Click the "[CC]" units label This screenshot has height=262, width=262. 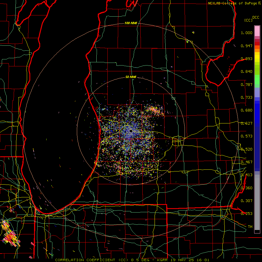pos(249,20)
